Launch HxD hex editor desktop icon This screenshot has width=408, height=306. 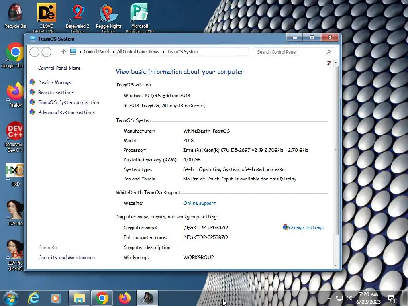click(x=15, y=175)
